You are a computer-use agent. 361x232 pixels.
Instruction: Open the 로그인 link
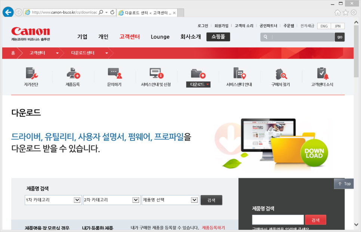pos(203,26)
